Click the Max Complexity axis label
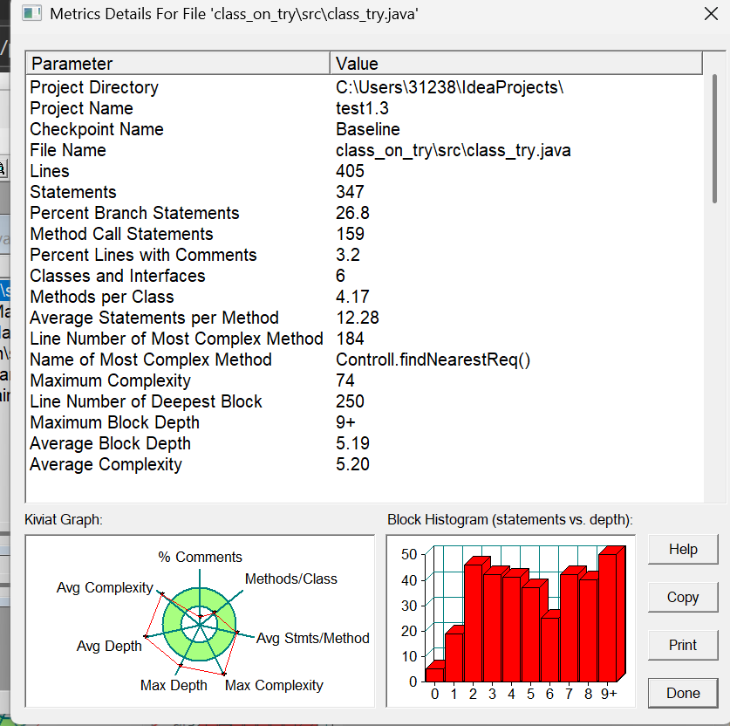The width and height of the screenshot is (730, 726). click(x=274, y=686)
